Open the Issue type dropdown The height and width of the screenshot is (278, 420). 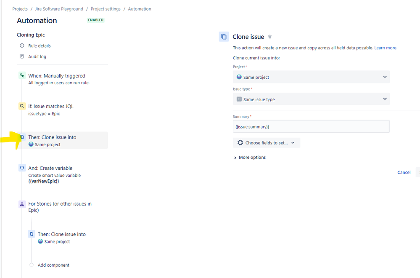pyautogui.click(x=311, y=99)
